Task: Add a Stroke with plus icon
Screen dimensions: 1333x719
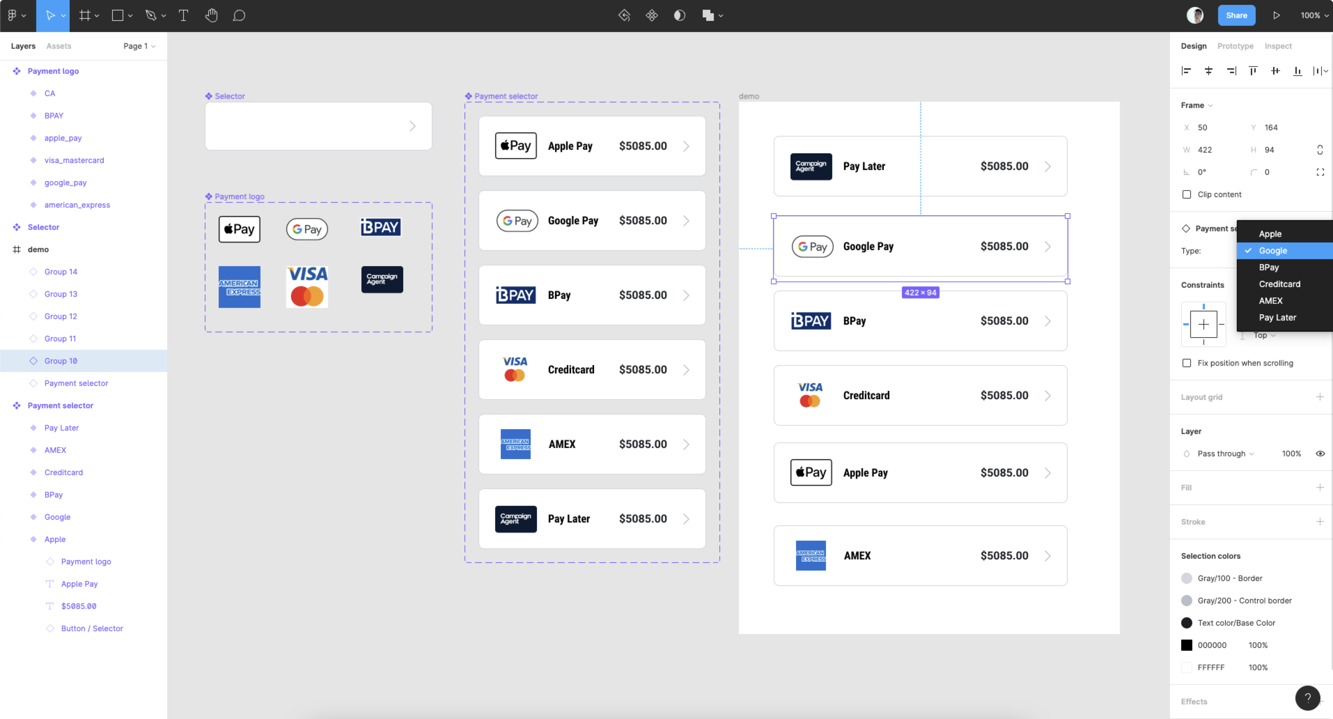Action: [x=1319, y=522]
